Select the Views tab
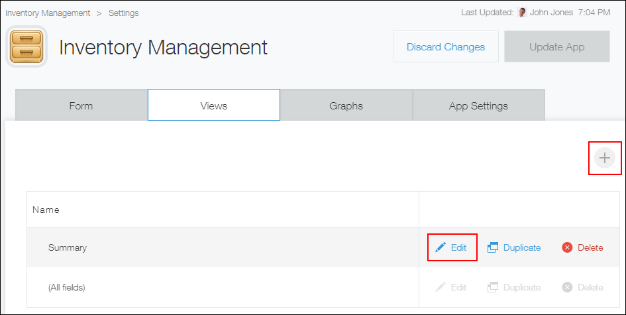Viewport: 626px width, 315px height. point(213,105)
